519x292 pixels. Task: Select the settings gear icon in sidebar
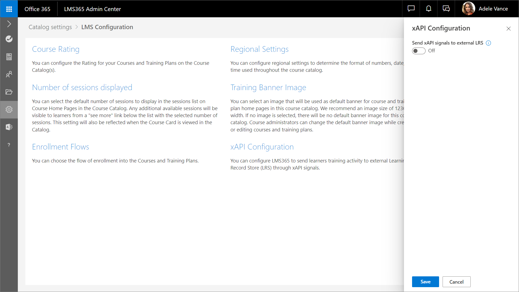click(9, 110)
